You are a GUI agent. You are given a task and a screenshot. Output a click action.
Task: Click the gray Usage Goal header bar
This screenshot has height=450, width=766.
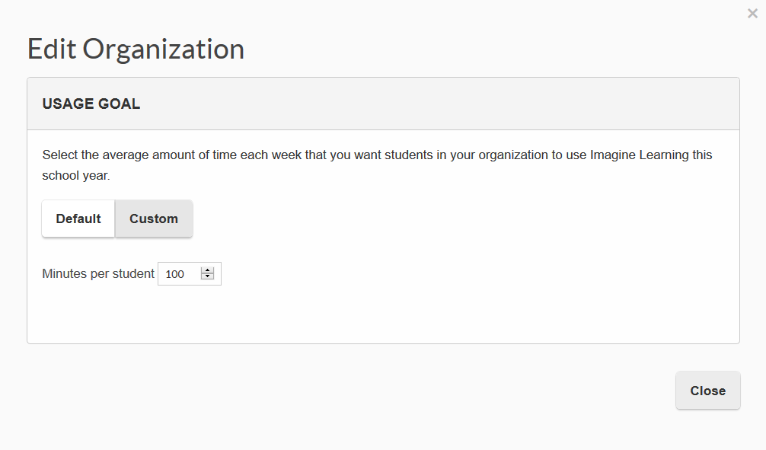pyautogui.click(x=457, y=104)
